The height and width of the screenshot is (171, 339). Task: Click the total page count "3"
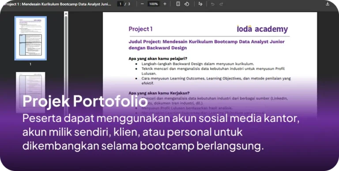click(x=129, y=4)
